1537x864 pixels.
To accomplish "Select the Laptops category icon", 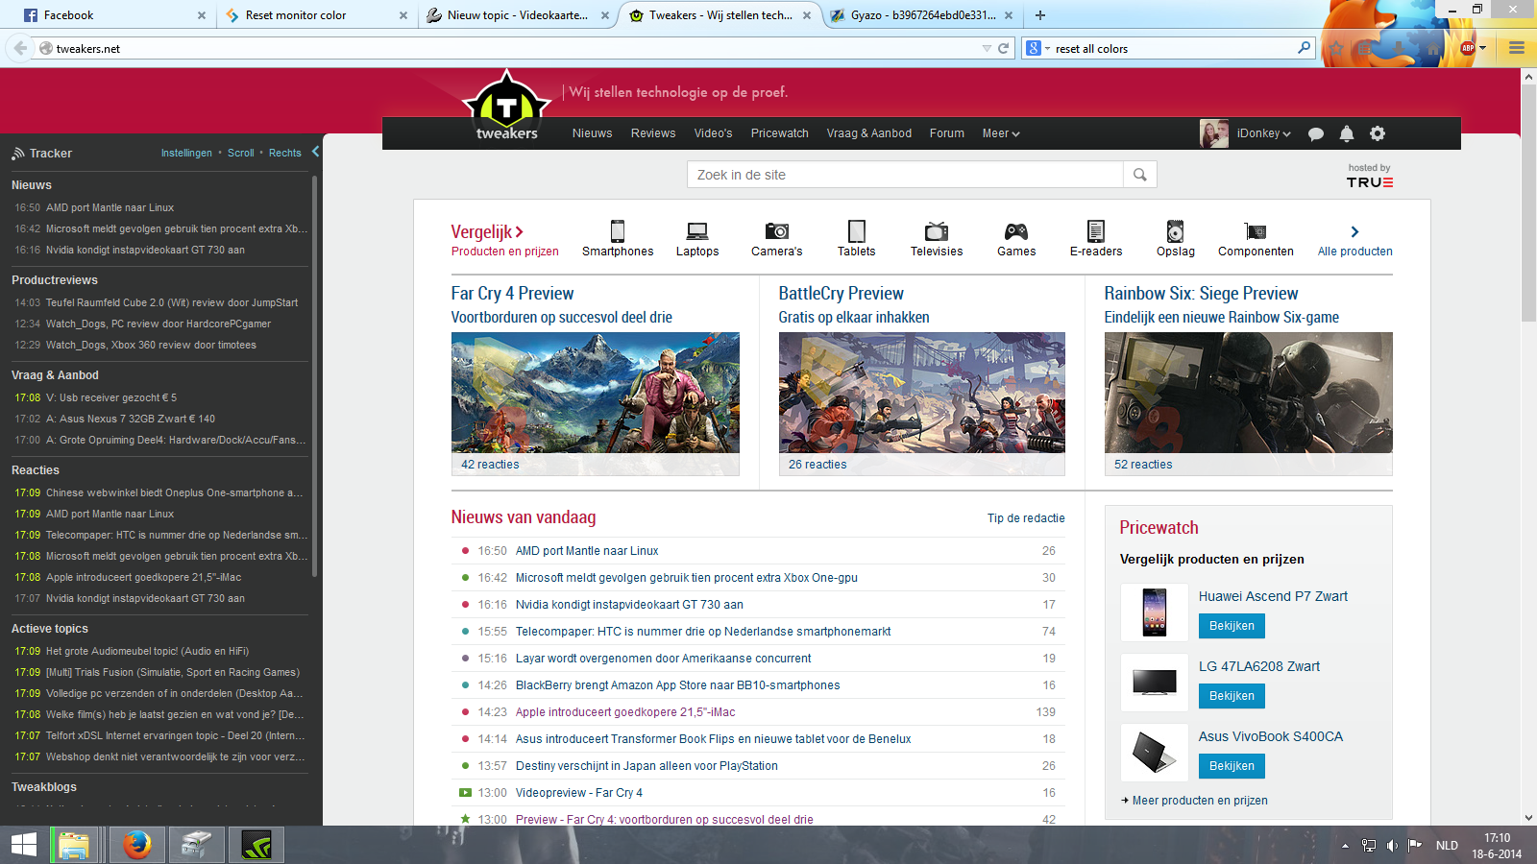I will click(697, 231).
